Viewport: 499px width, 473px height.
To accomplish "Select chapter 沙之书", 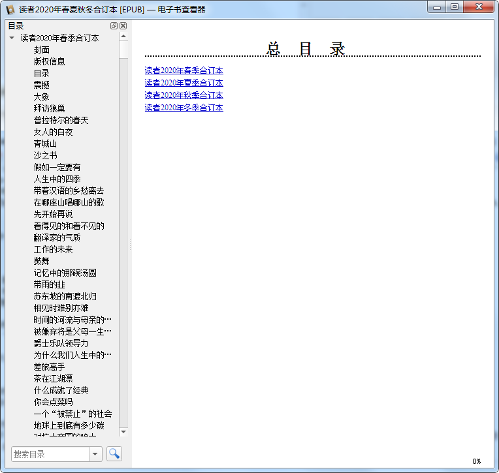I will click(x=46, y=155).
